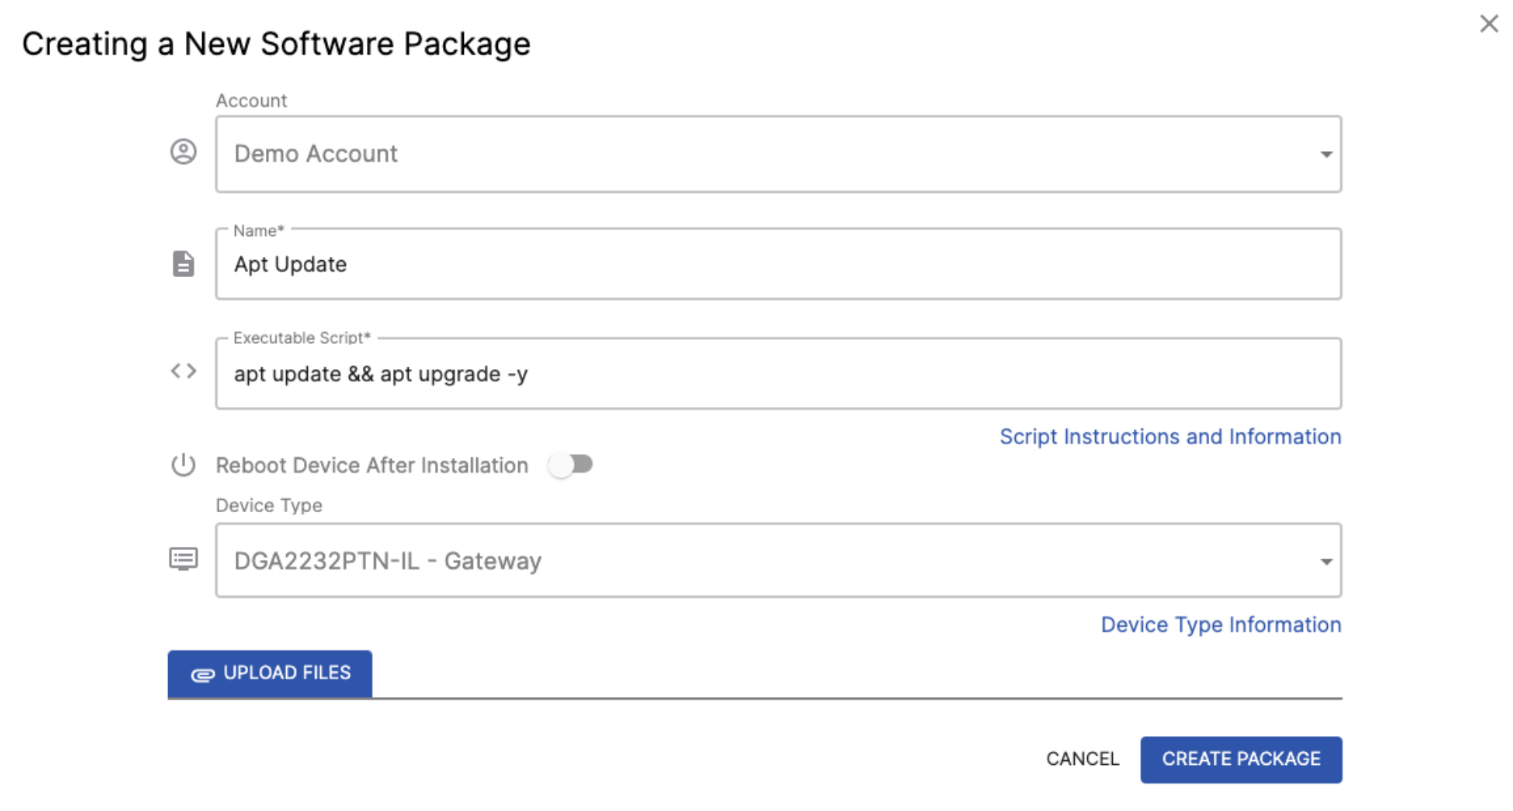
Task: Click the power reboot icon
Action: [x=183, y=465]
